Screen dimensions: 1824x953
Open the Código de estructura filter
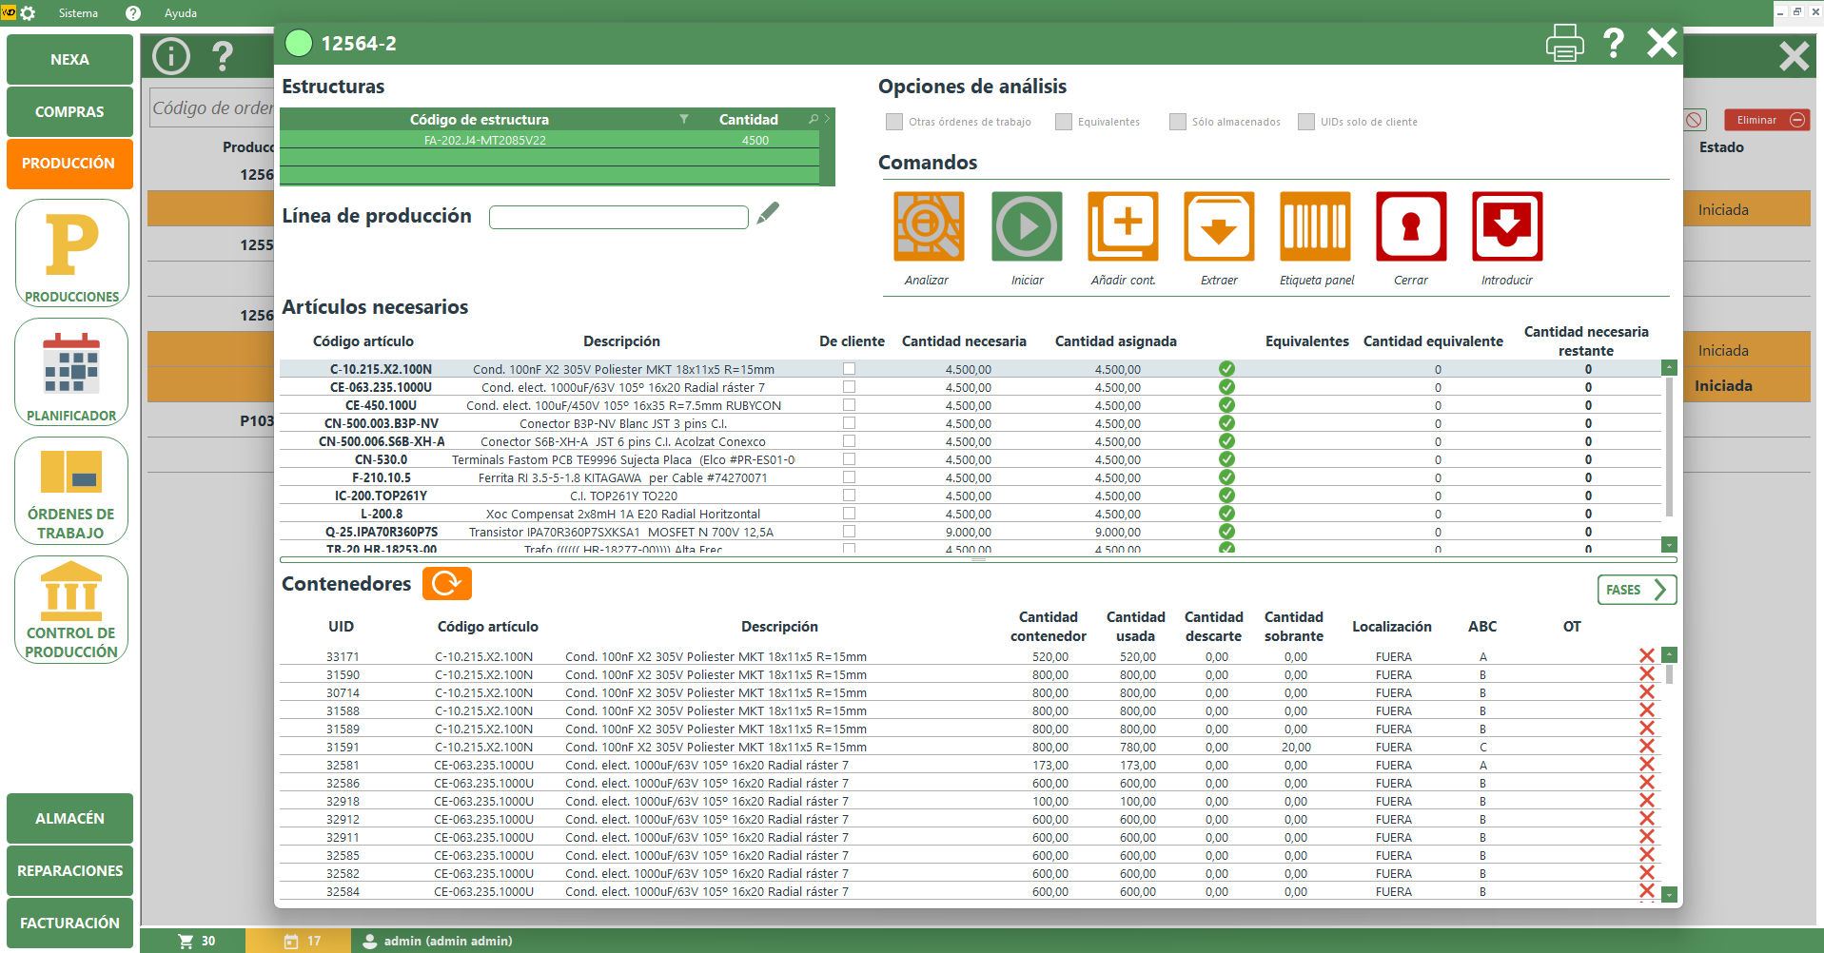click(683, 120)
